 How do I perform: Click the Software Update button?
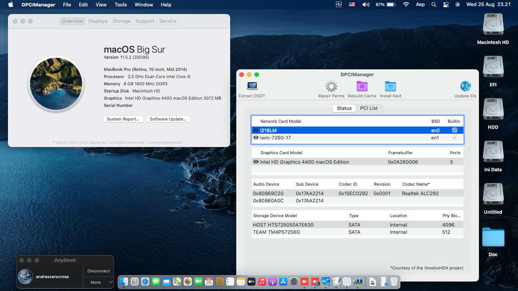click(x=168, y=119)
